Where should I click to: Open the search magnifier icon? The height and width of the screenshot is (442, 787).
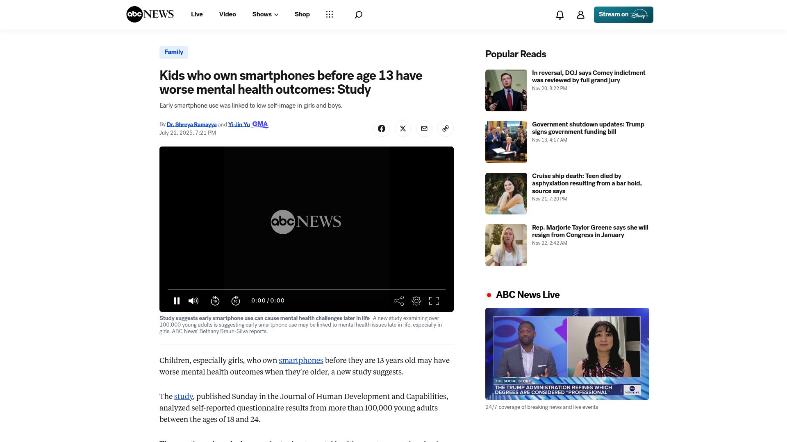[x=358, y=15]
